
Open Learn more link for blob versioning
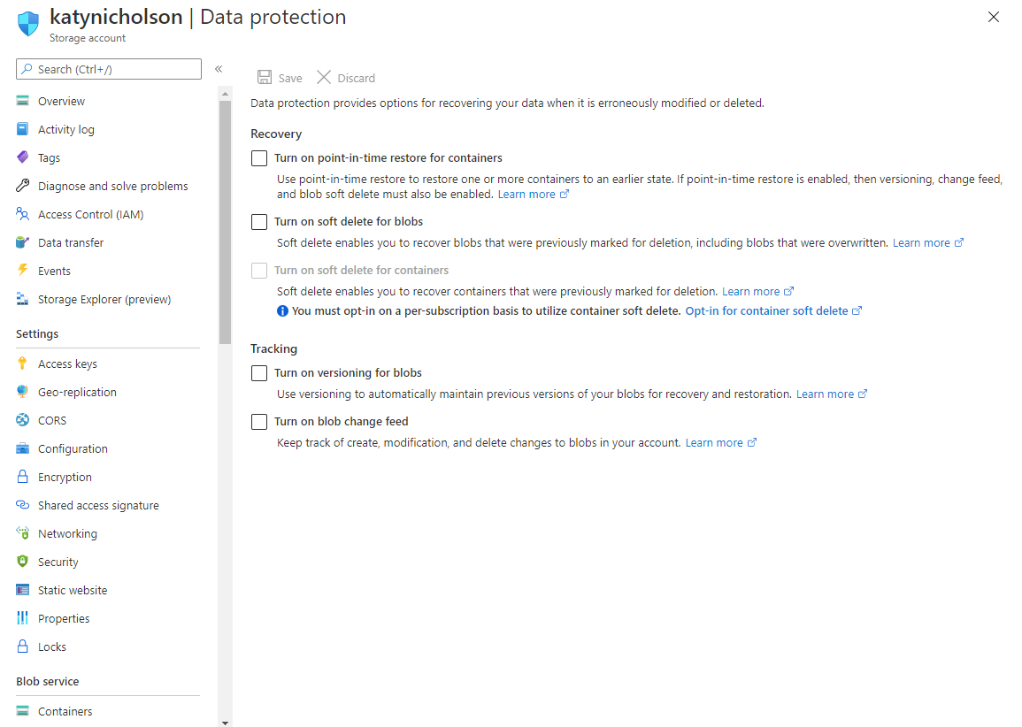coord(825,394)
